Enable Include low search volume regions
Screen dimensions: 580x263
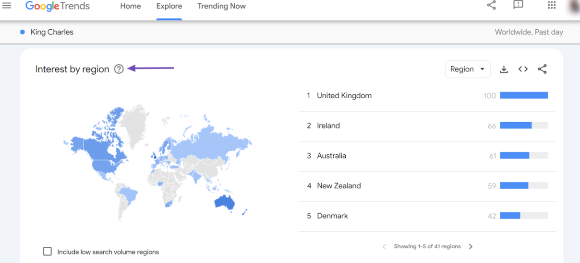[47, 252]
